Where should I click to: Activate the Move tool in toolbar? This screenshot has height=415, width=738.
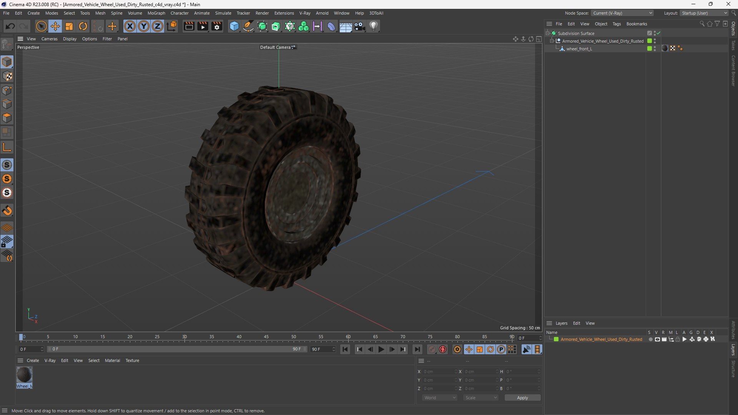(55, 26)
